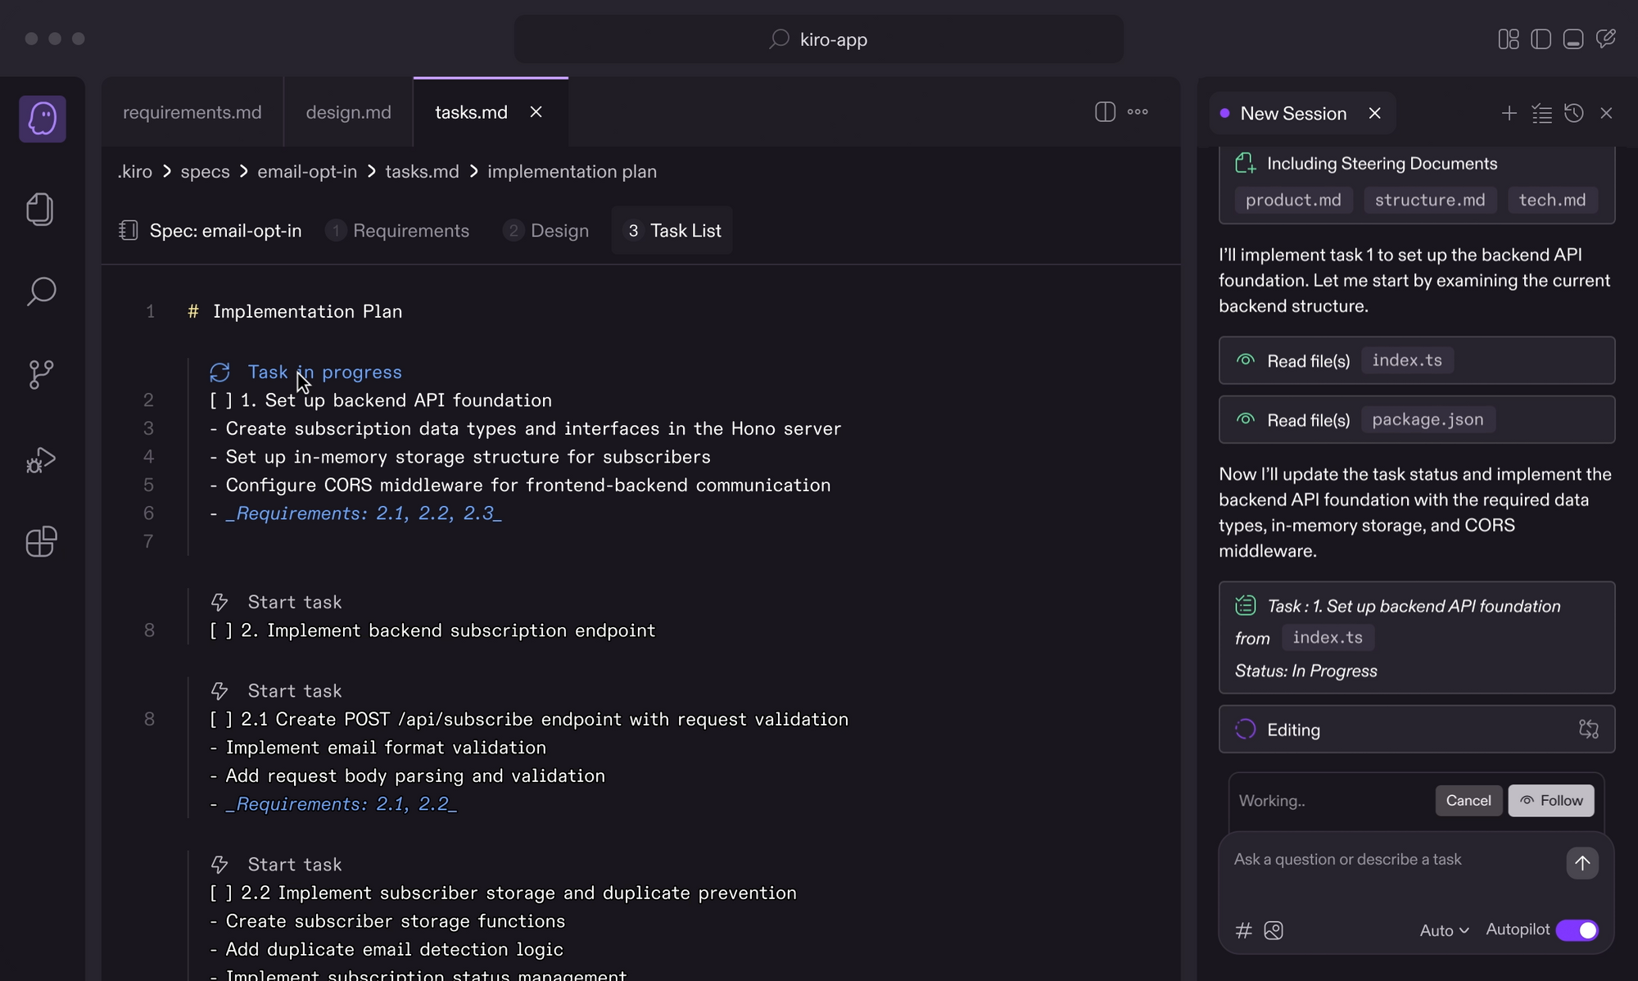The width and height of the screenshot is (1638, 981).
Task: Expand the Editing step diff icon
Action: coord(1588,729)
